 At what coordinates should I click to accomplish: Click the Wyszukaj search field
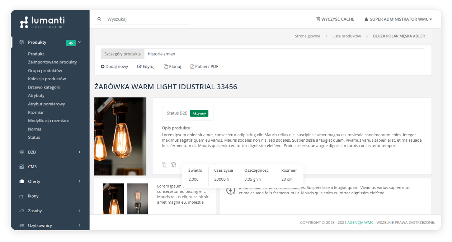[x=147, y=19]
